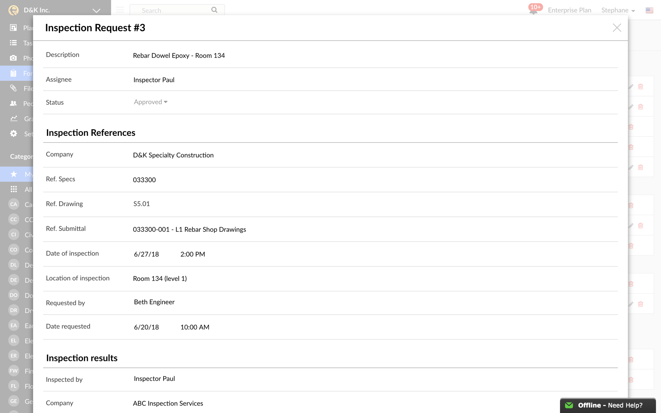The width and height of the screenshot is (661, 413).
Task: Click the location Room 134 (level 1)
Action: [x=160, y=279]
